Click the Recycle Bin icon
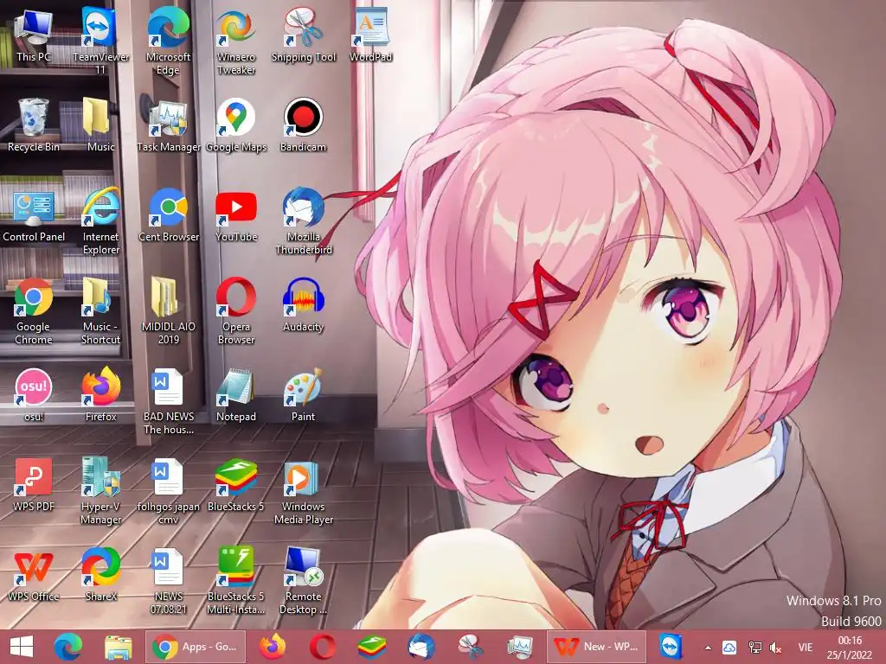Viewport: 886px width, 664px height. [34, 125]
